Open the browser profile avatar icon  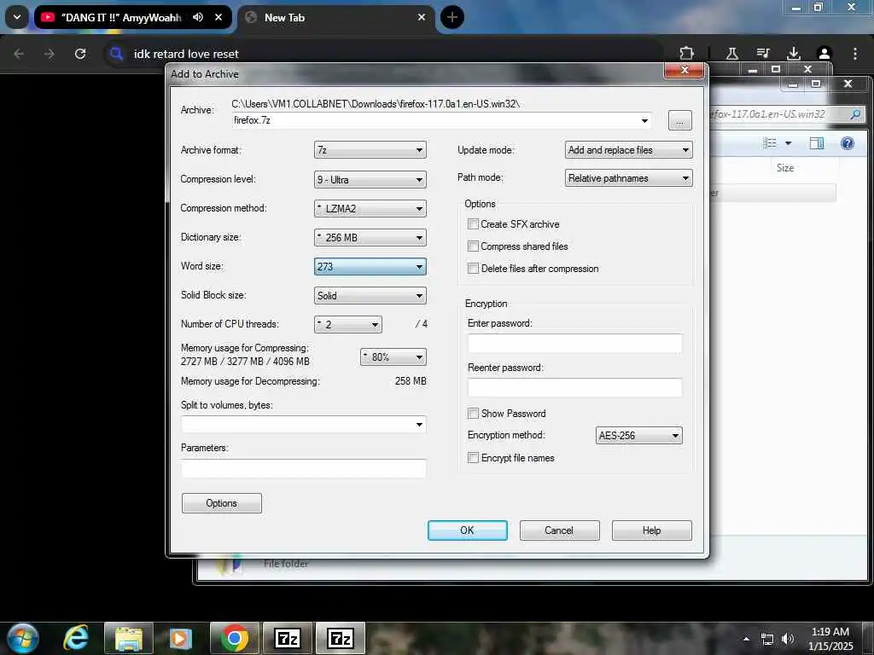pos(824,54)
